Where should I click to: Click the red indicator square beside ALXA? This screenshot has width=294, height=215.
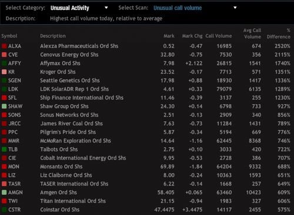point(4,46)
